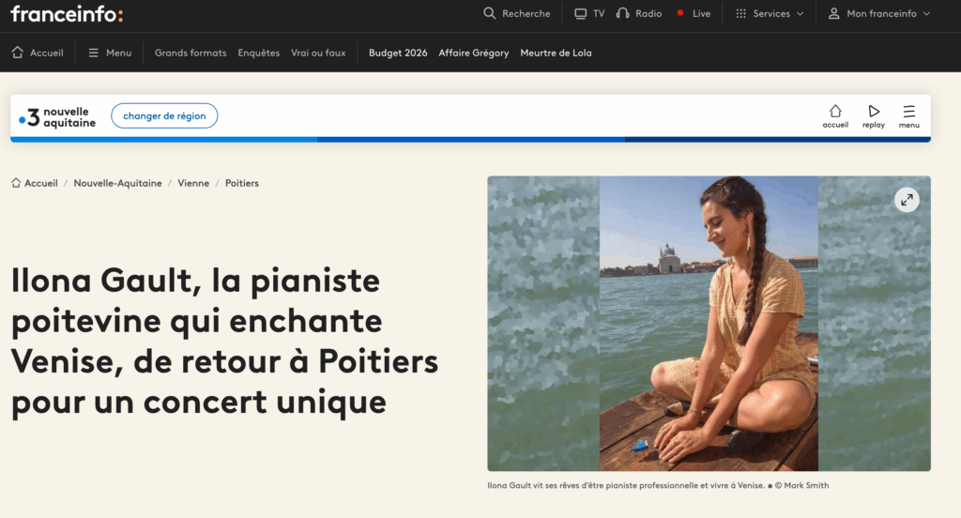
Task: Click the Poitiers breadcrumb link
Action: tap(242, 183)
